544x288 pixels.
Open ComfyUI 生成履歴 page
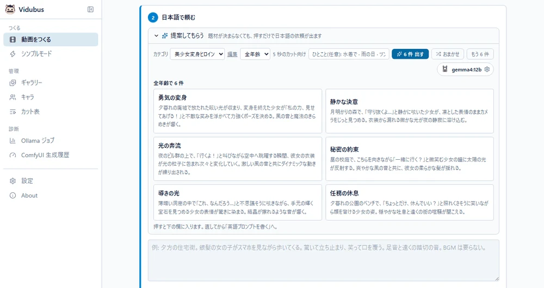[x=51, y=155]
